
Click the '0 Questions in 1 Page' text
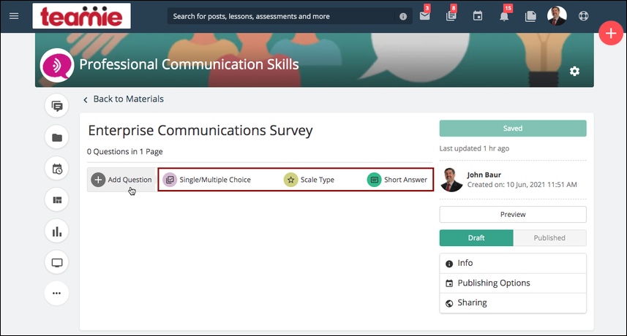pos(125,152)
